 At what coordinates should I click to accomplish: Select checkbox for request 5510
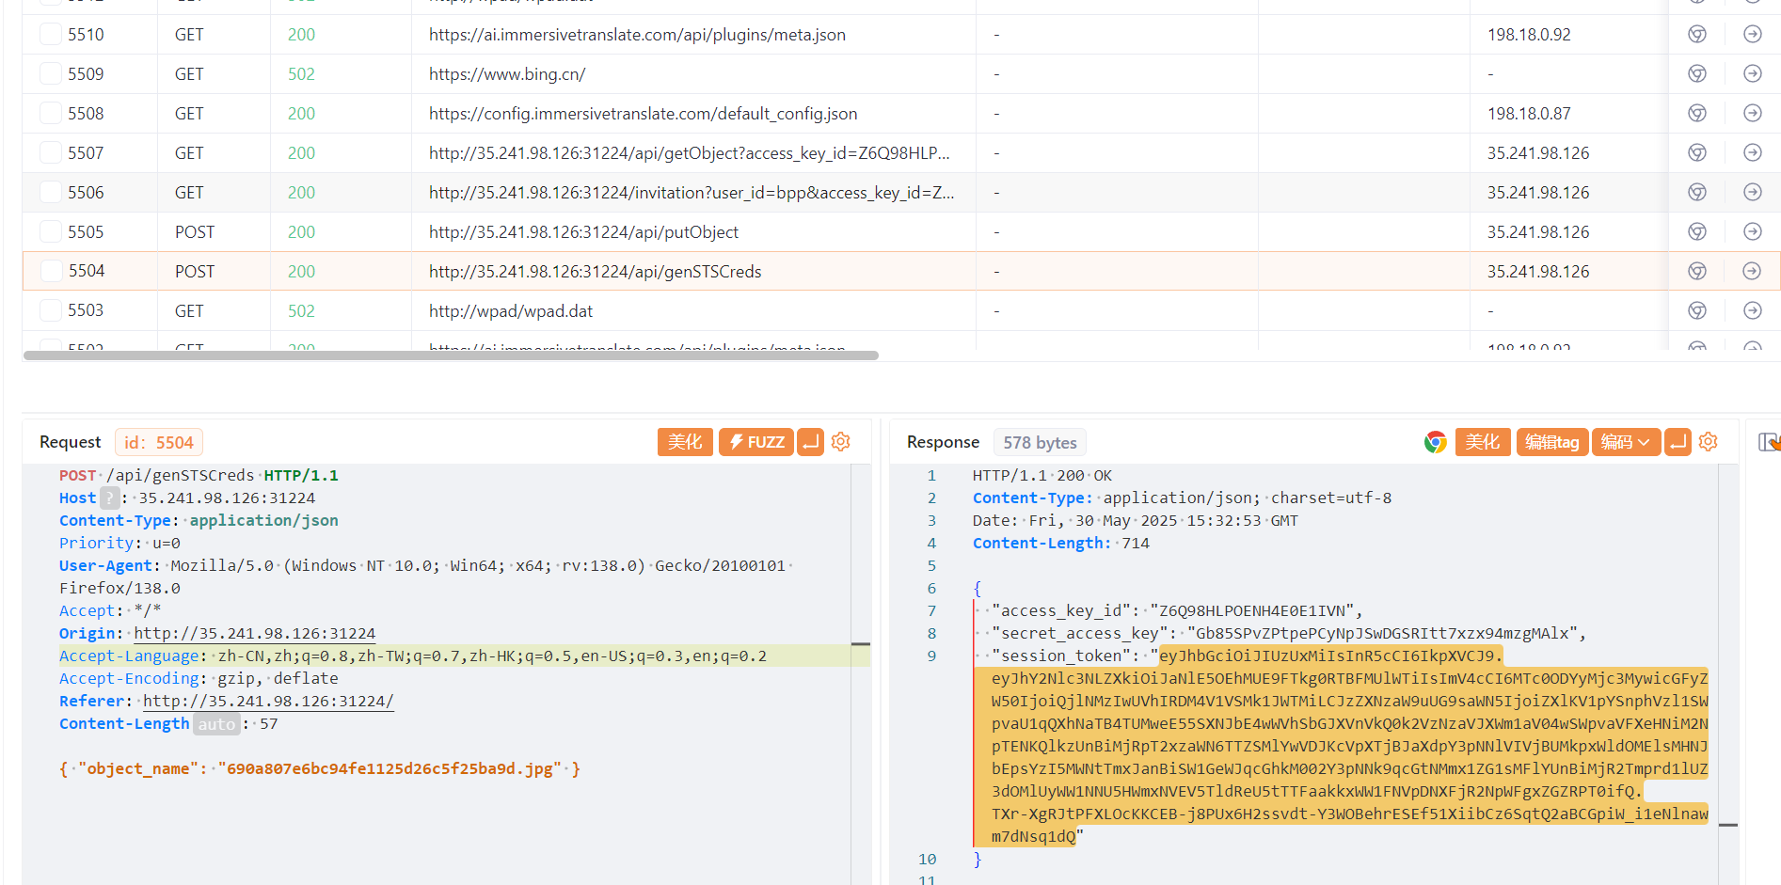[x=51, y=35]
